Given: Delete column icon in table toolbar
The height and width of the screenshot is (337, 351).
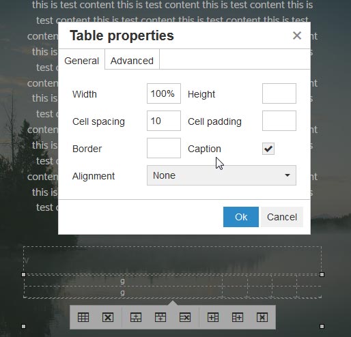Looking at the screenshot, I should click(x=262, y=317).
